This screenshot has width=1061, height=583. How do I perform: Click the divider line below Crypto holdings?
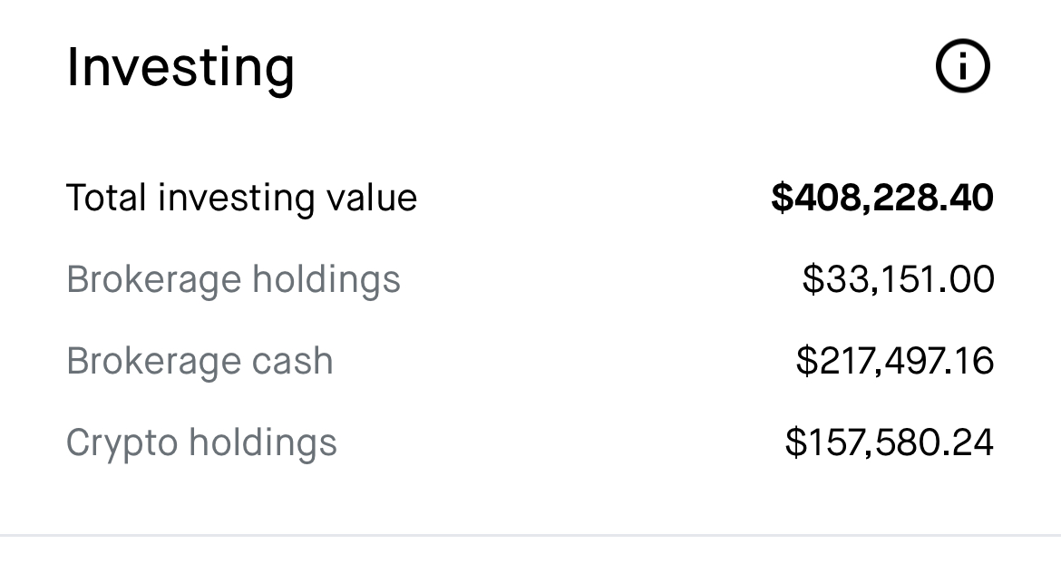point(530,536)
